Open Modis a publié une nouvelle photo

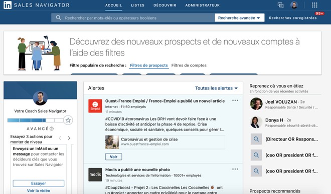[137, 169]
